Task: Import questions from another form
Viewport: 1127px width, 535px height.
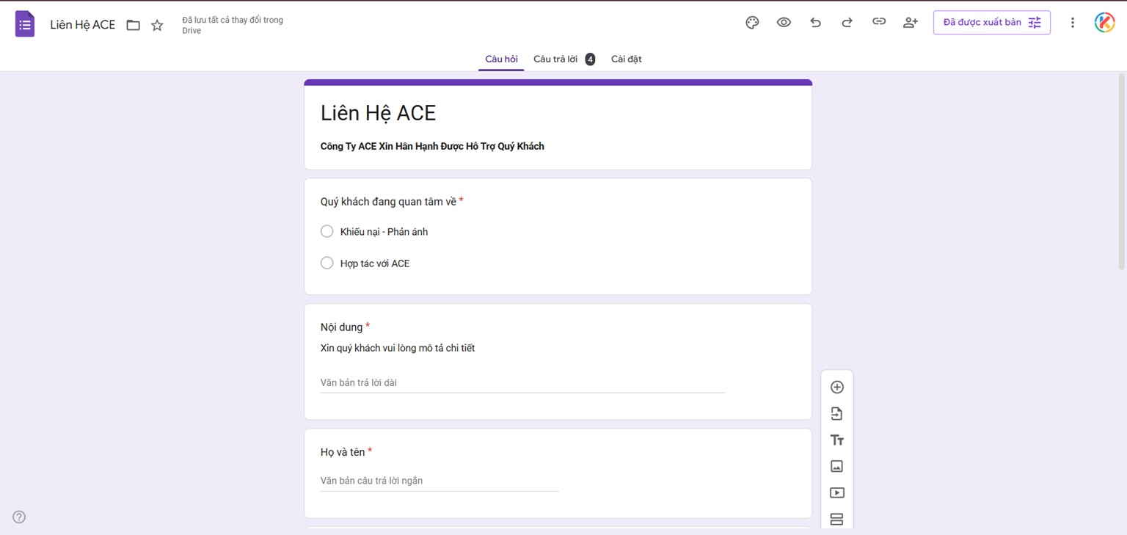Action: coord(836,414)
